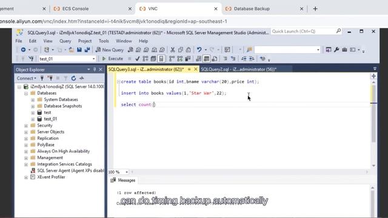Click the New Query toolbar button
388x218 pixels.
point(110,50)
